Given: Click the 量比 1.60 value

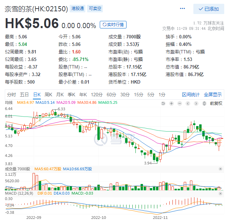Looking at the screenshot, I should [76, 52].
